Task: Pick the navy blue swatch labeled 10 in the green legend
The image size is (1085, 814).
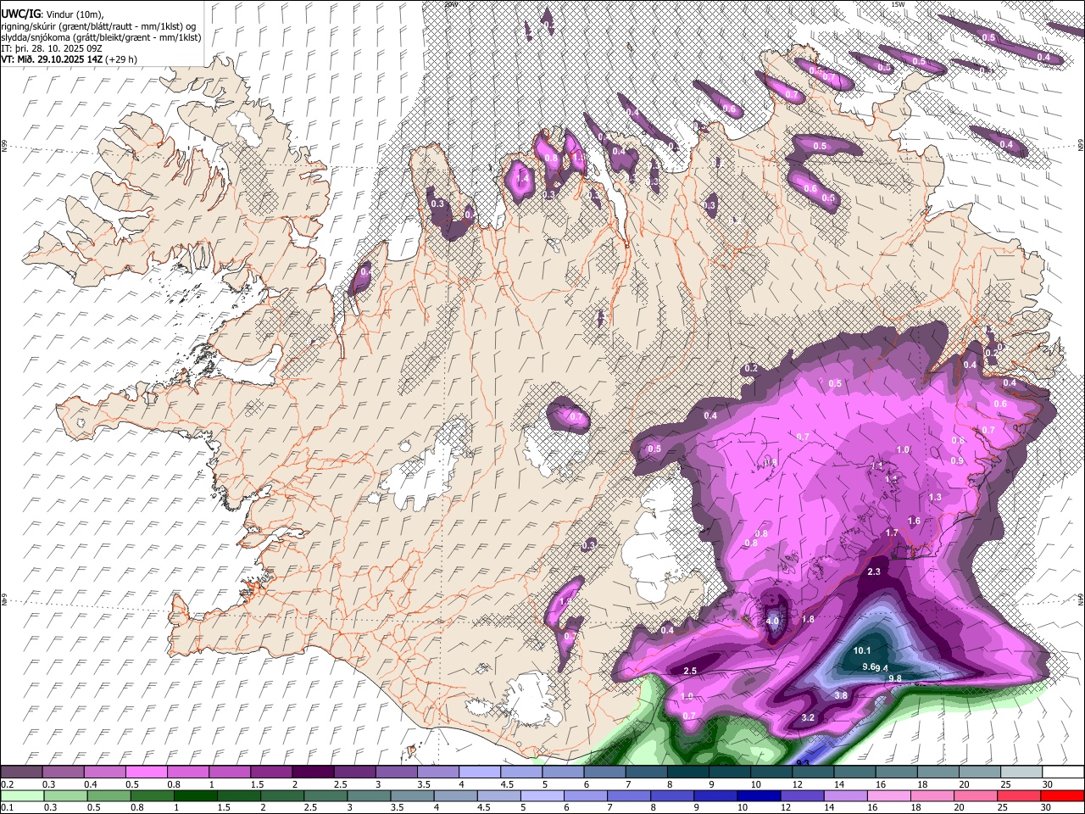Action: (759, 796)
